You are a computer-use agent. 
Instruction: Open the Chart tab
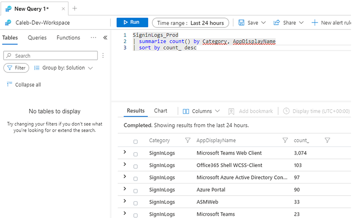(x=161, y=111)
